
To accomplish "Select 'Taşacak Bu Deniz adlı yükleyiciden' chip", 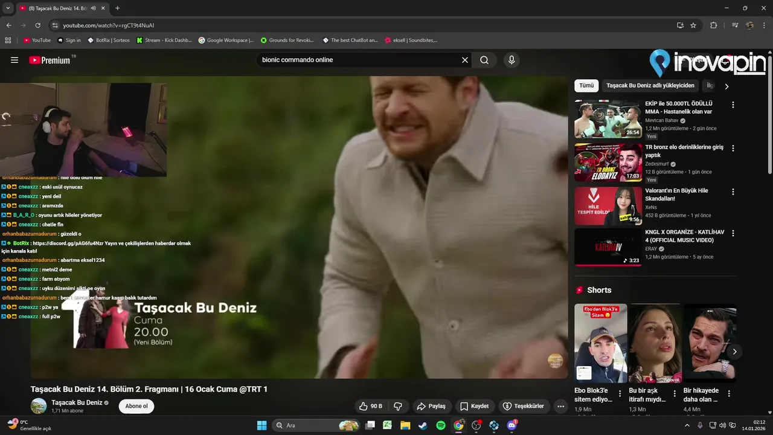I will (x=650, y=86).
